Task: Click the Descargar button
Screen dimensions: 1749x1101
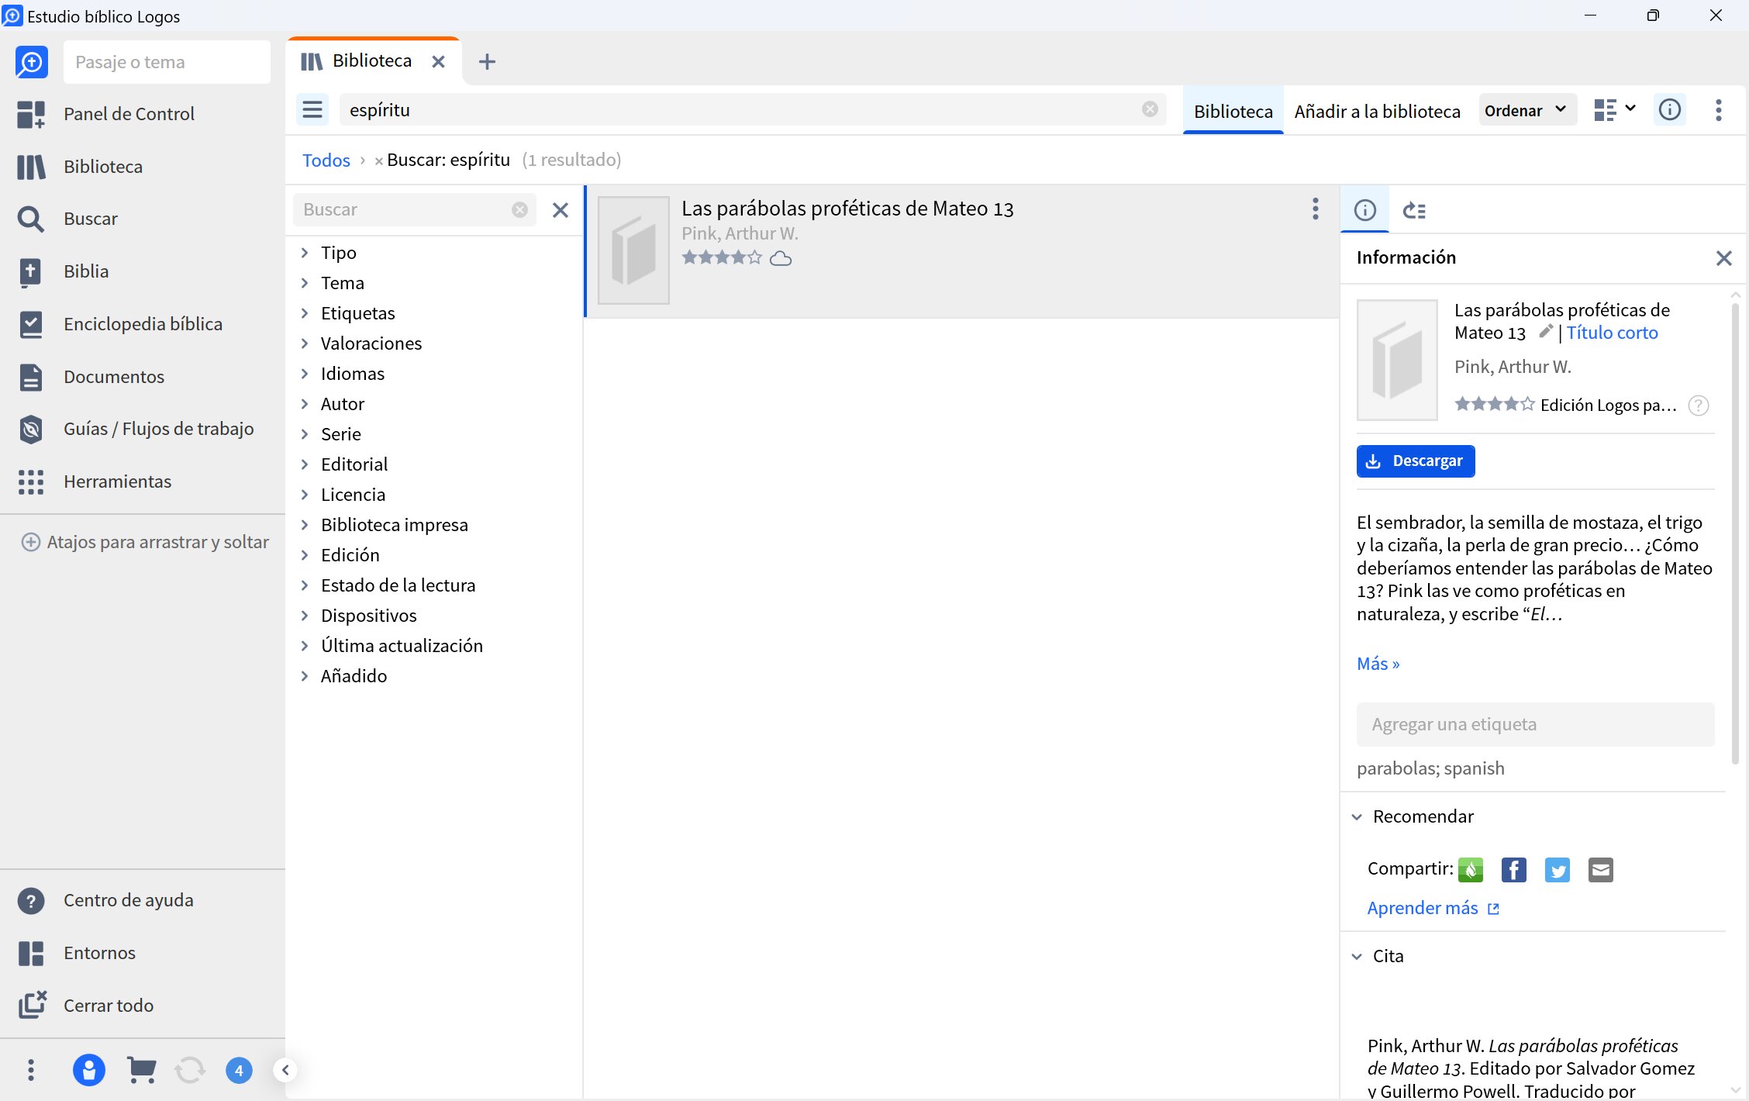Action: pyautogui.click(x=1416, y=461)
